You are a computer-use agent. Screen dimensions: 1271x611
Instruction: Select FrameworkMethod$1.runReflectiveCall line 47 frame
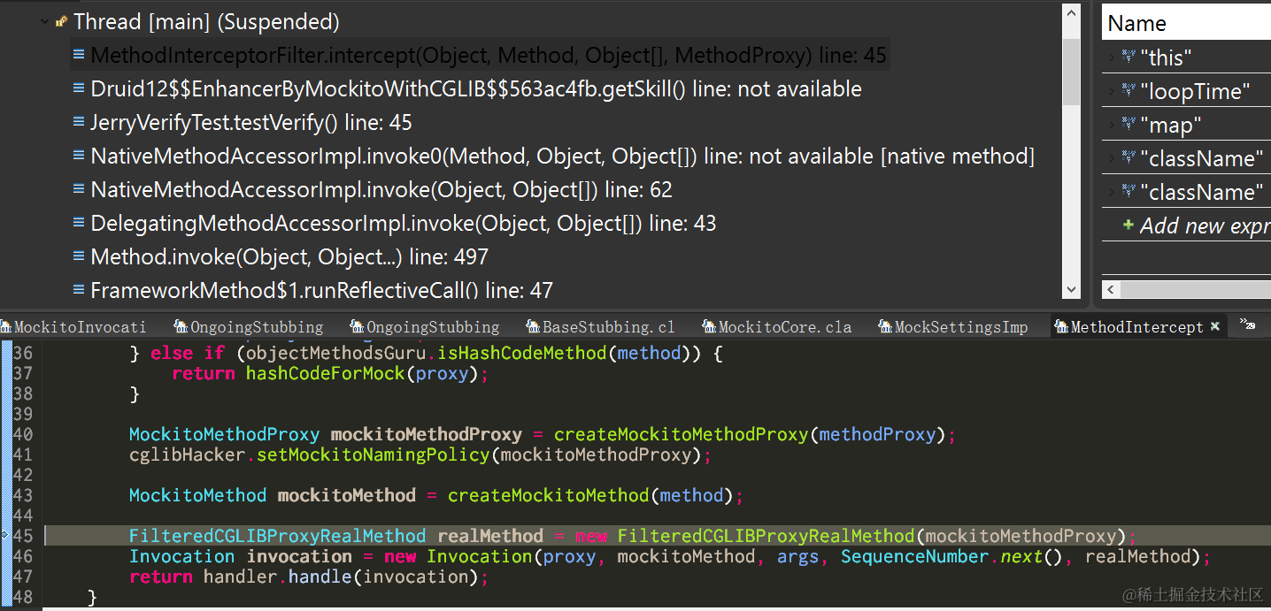tap(322, 290)
